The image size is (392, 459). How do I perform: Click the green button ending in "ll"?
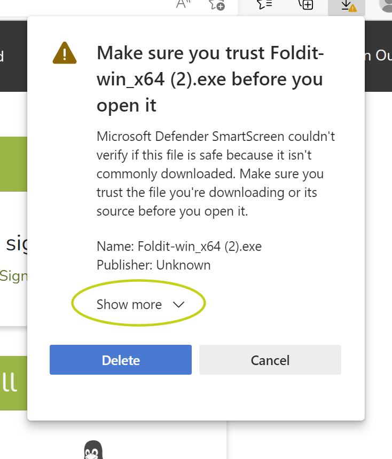pos(13,383)
